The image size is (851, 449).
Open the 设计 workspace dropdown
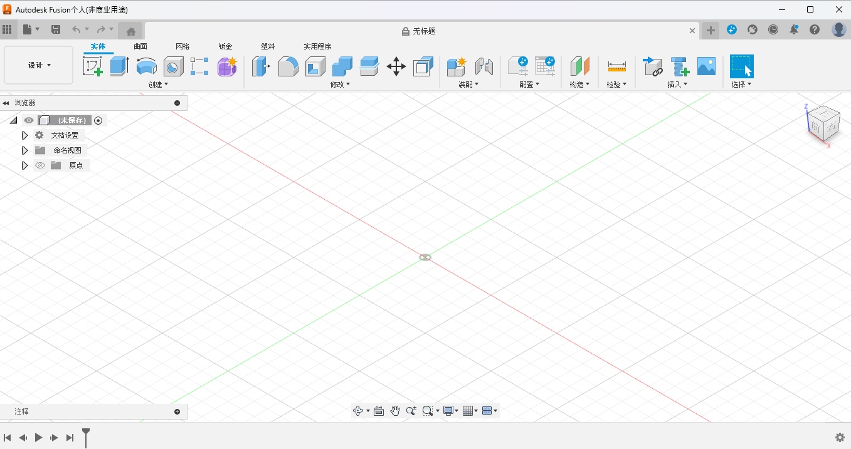[x=39, y=65]
